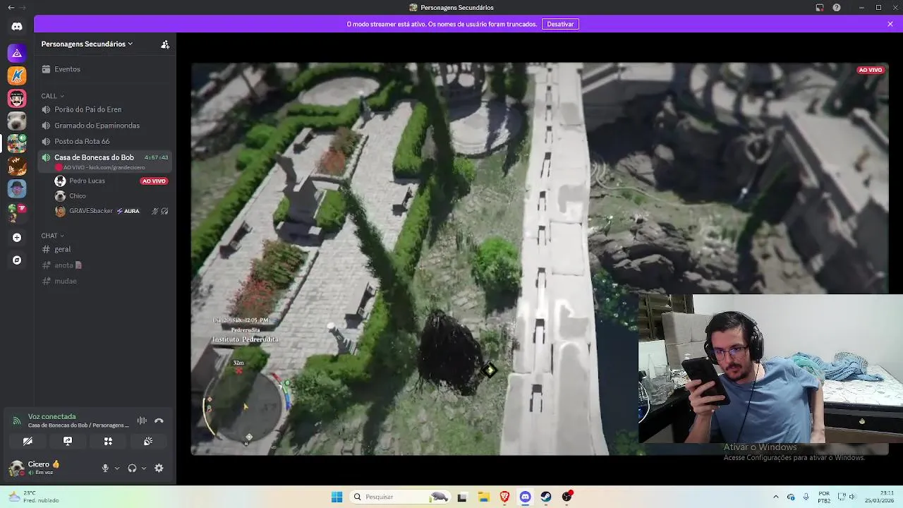Image resolution: width=903 pixels, height=508 pixels.
Task: Click the green connection signal icon
Action: 16,421
